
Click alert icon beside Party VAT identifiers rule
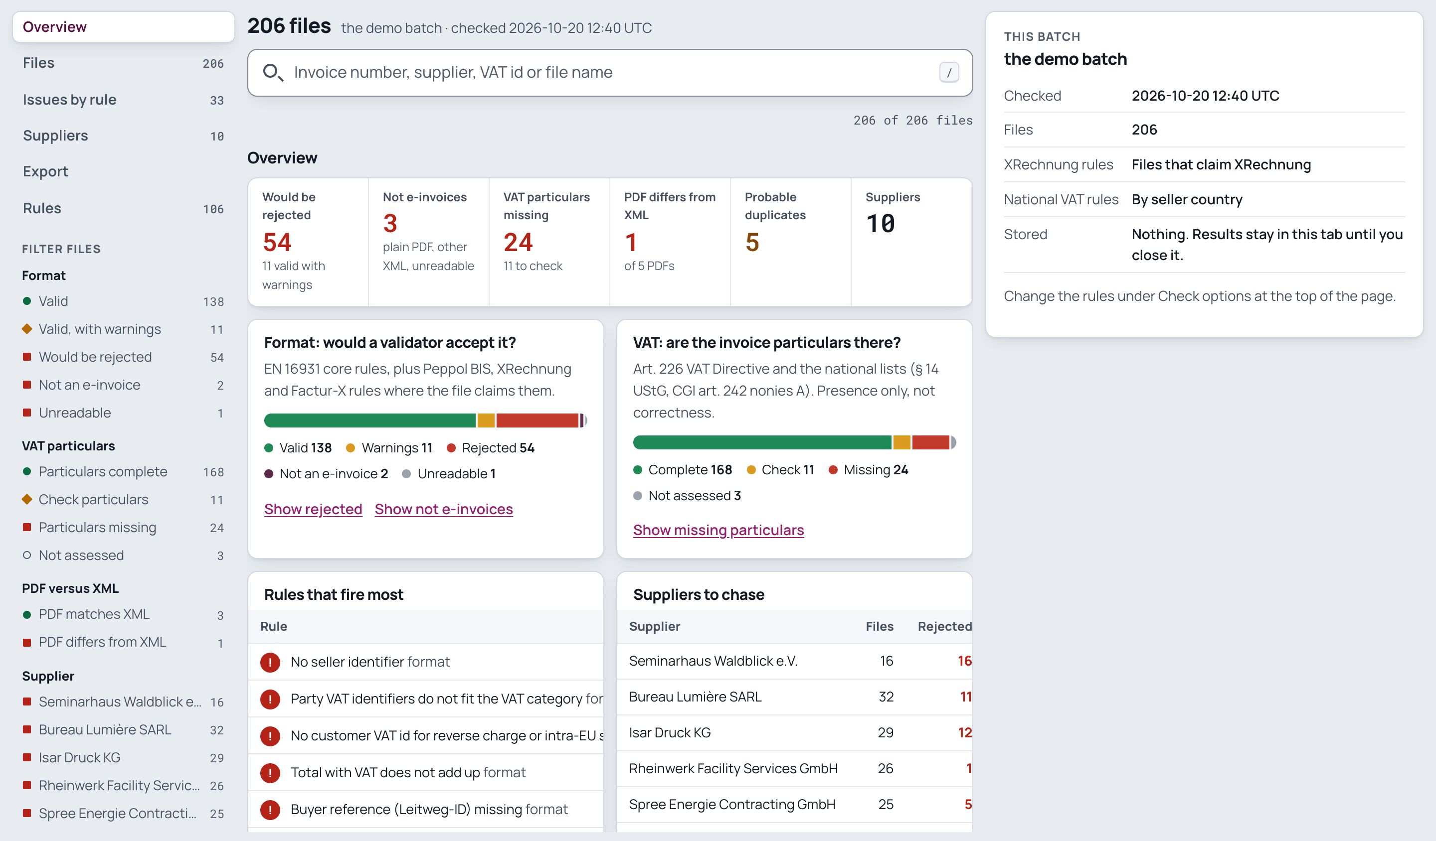coord(270,699)
